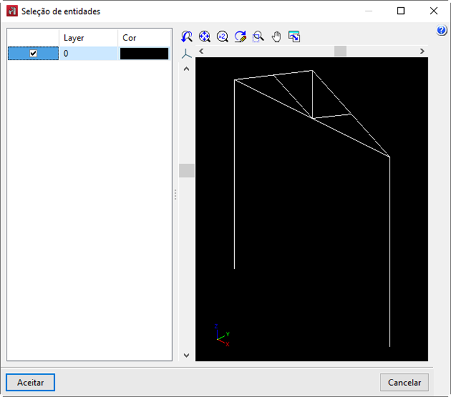Click the Layer column header
The width and height of the screenshot is (451, 397).
coord(89,38)
